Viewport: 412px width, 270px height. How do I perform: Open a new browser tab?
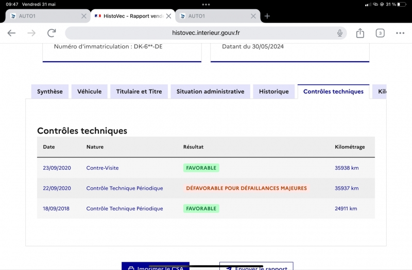(267, 16)
